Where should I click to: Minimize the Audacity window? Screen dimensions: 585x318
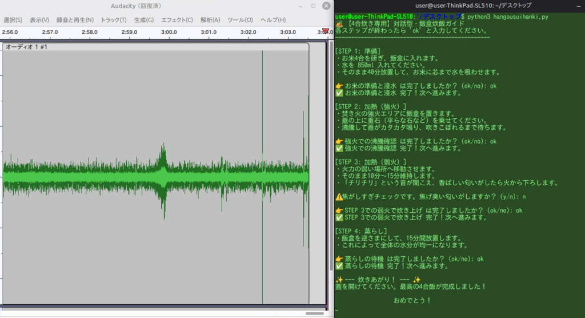300,6
